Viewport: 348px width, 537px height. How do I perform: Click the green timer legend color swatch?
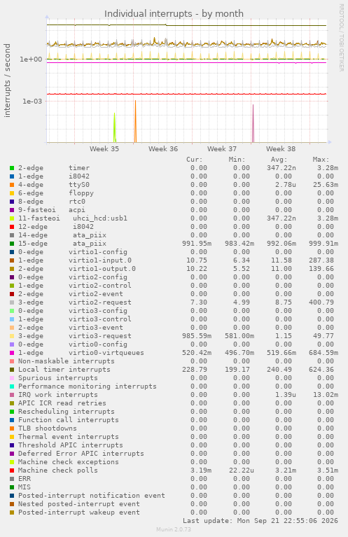tap(12, 168)
